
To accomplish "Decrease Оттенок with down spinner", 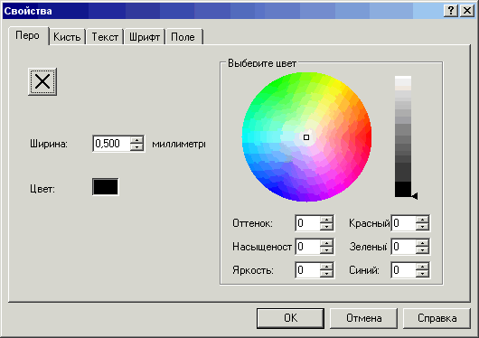I will 326,227.
